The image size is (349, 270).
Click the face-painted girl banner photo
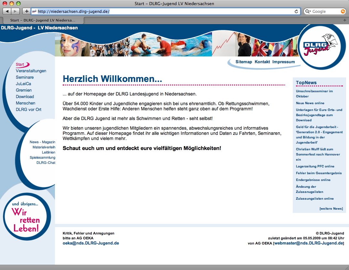(68, 45)
